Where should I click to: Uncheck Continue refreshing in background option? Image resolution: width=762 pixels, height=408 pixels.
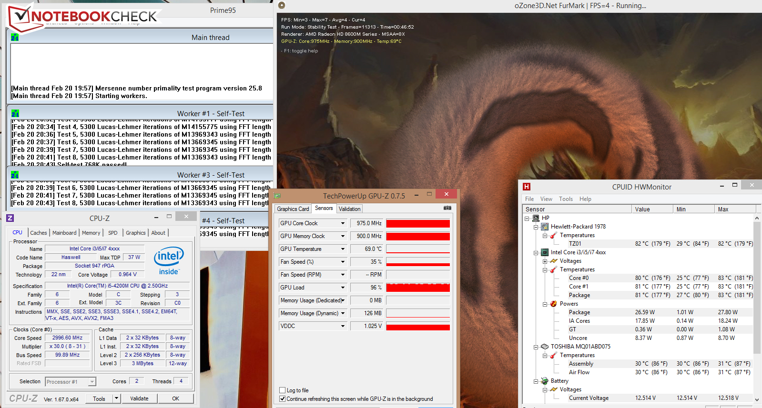(x=283, y=399)
